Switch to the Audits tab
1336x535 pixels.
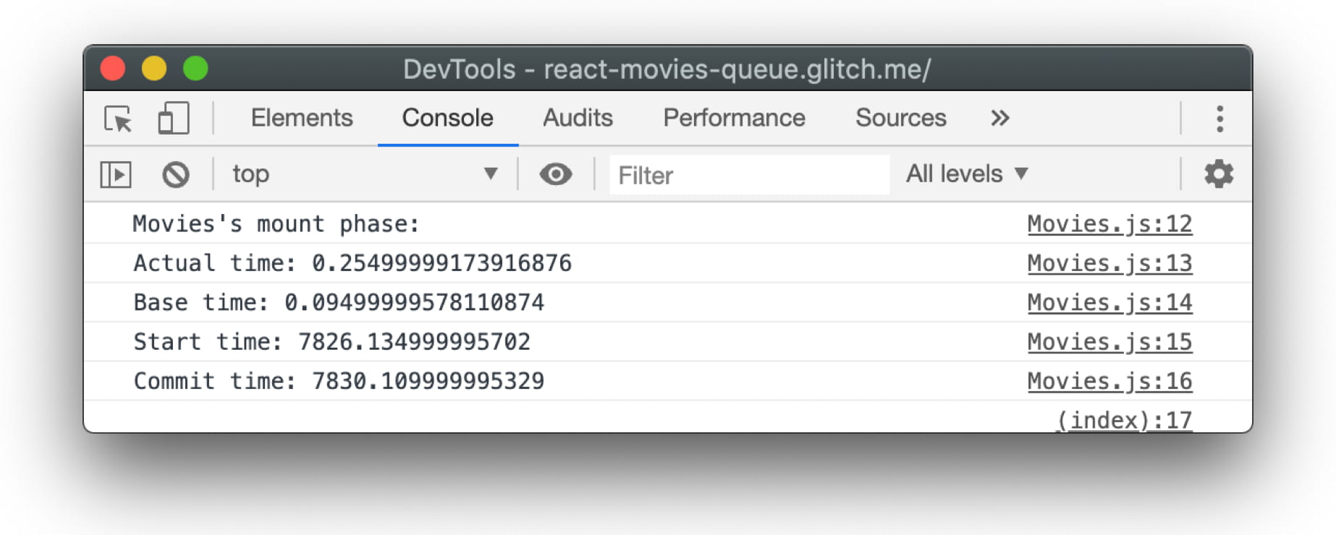(578, 118)
